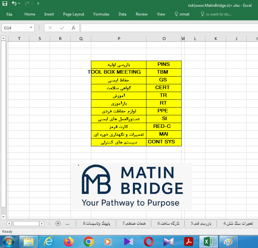This screenshot has height=248, width=258.
Task: Click the three dots to show hidden sheets
Action: tap(67, 223)
